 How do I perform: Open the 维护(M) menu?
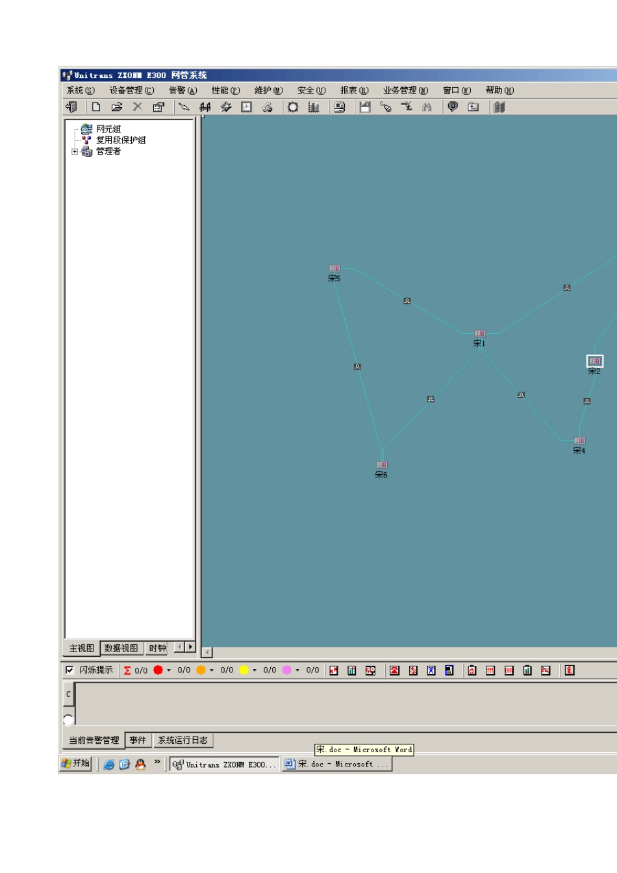[x=268, y=90]
